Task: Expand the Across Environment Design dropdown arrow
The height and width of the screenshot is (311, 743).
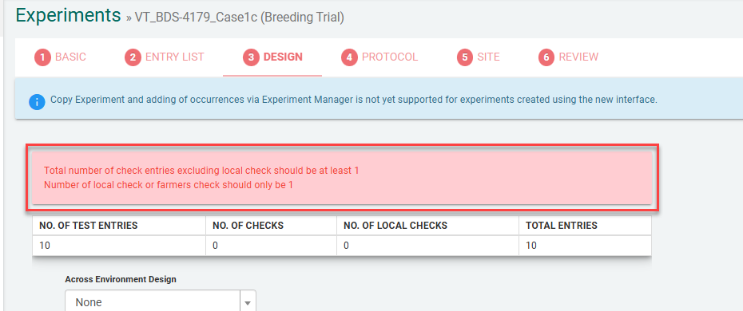Action: 248,302
